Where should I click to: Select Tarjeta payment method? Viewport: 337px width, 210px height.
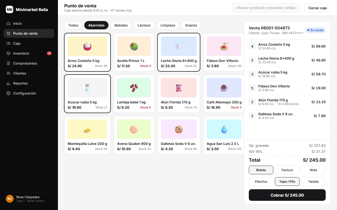313,181
